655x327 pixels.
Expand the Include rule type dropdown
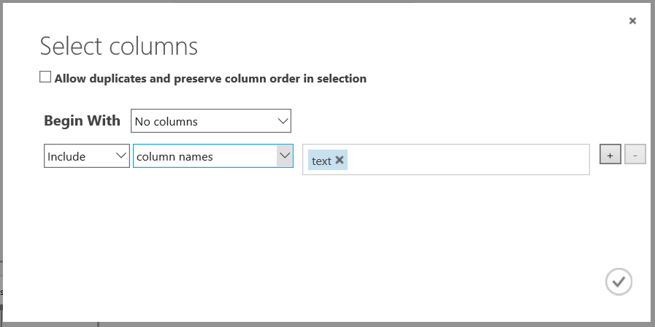pyautogui.click(x=86, y=156)
